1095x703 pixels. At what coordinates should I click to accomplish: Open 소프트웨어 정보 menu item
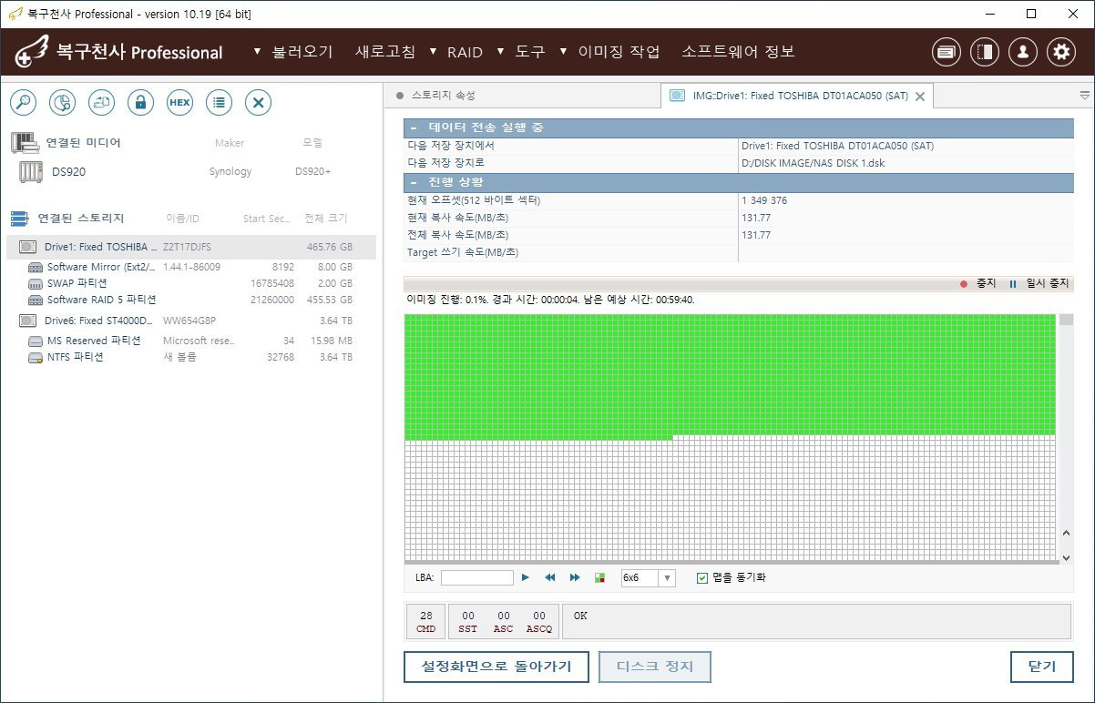pyautogui.click(x=738, y=52)
